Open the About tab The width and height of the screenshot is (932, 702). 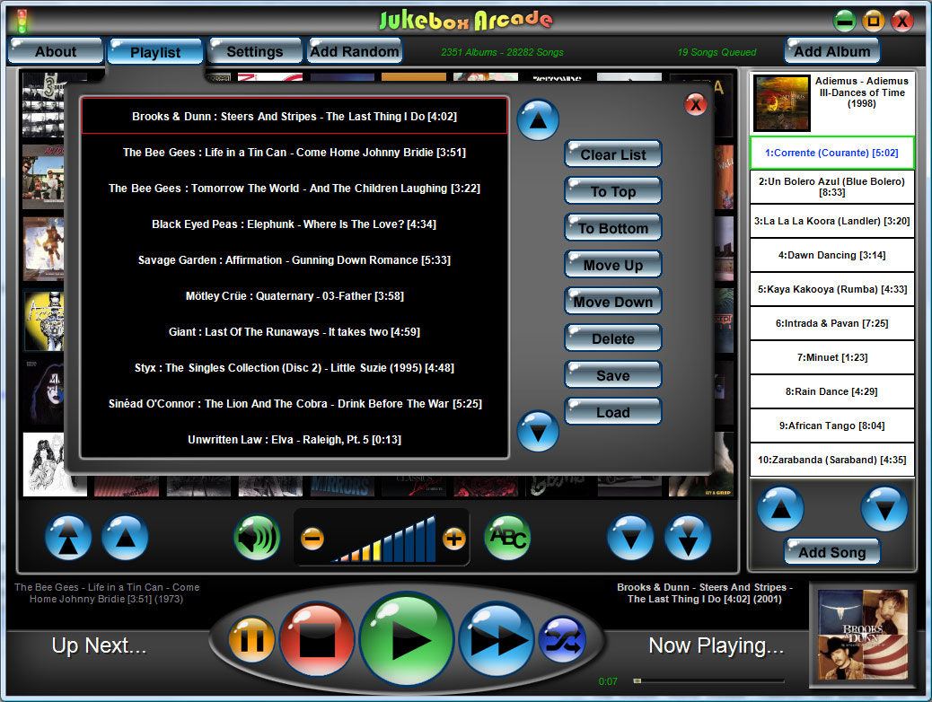coord(56,51)
